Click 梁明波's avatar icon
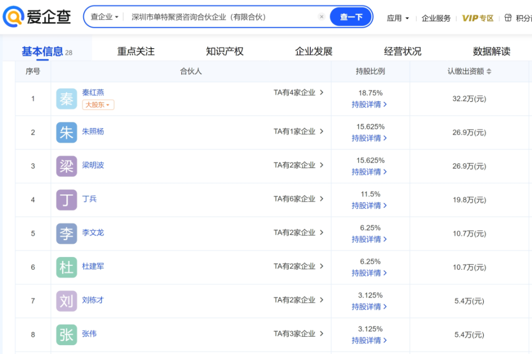532x354 pixels. [x=66, y=166]
